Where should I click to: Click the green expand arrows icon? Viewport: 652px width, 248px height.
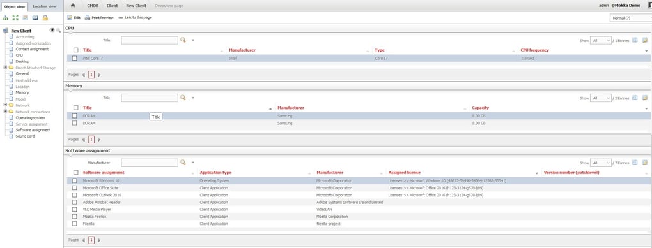(15, 18)
